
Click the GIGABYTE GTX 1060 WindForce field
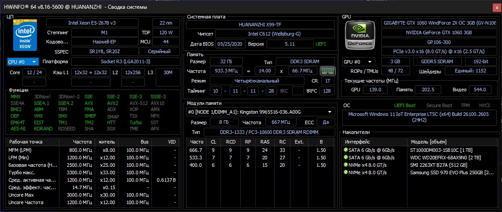[439, 23]
